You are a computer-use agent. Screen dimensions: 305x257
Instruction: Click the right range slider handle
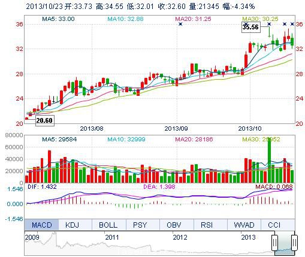[x=294, y=243]
